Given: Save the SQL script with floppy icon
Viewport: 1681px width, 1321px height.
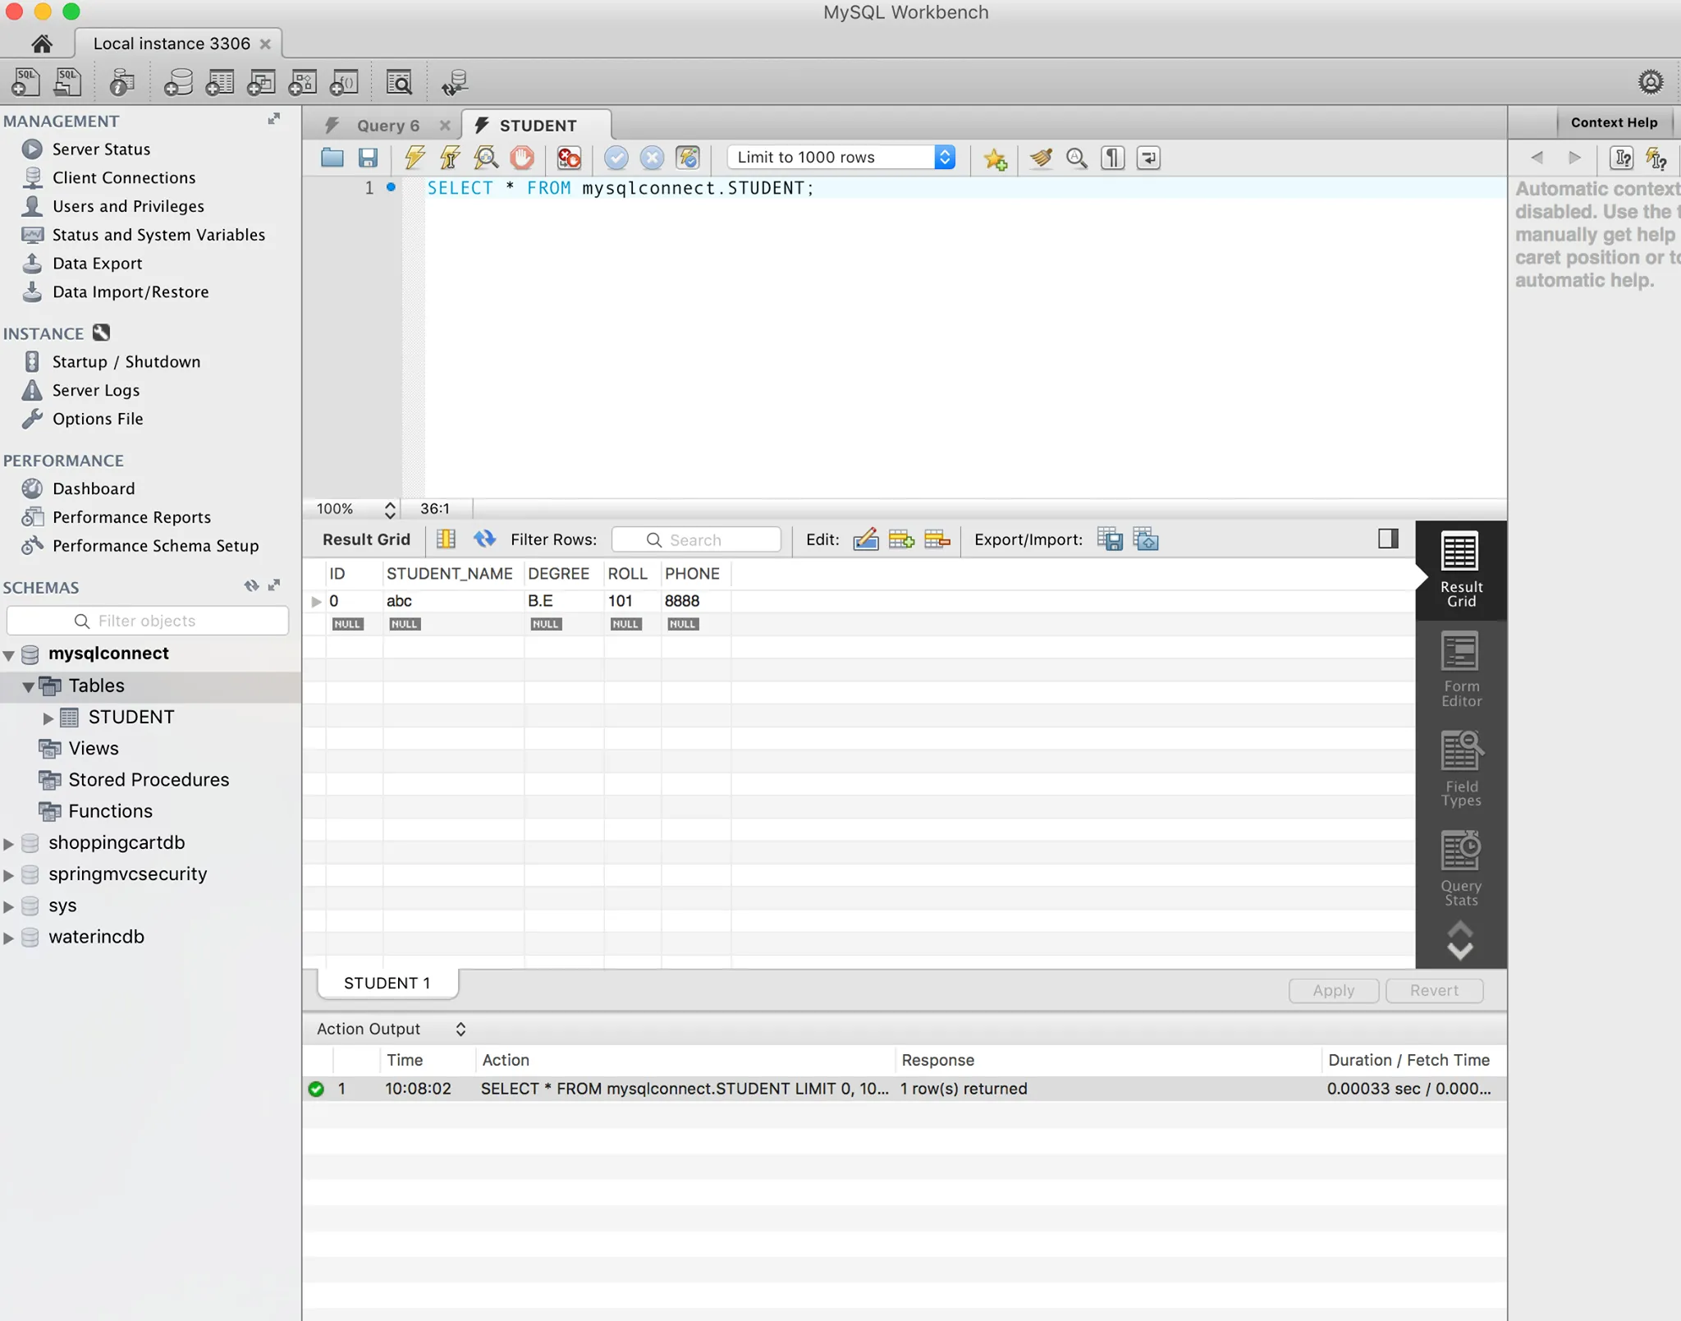Looking at the screenshot, I should click(x=368, y=158).
